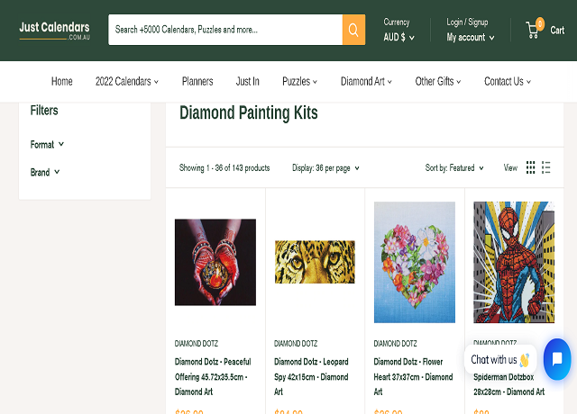577x414 pixels.
Task: Open Diamond Dotz Leopard Spy product link
Action: coord(311,376)
